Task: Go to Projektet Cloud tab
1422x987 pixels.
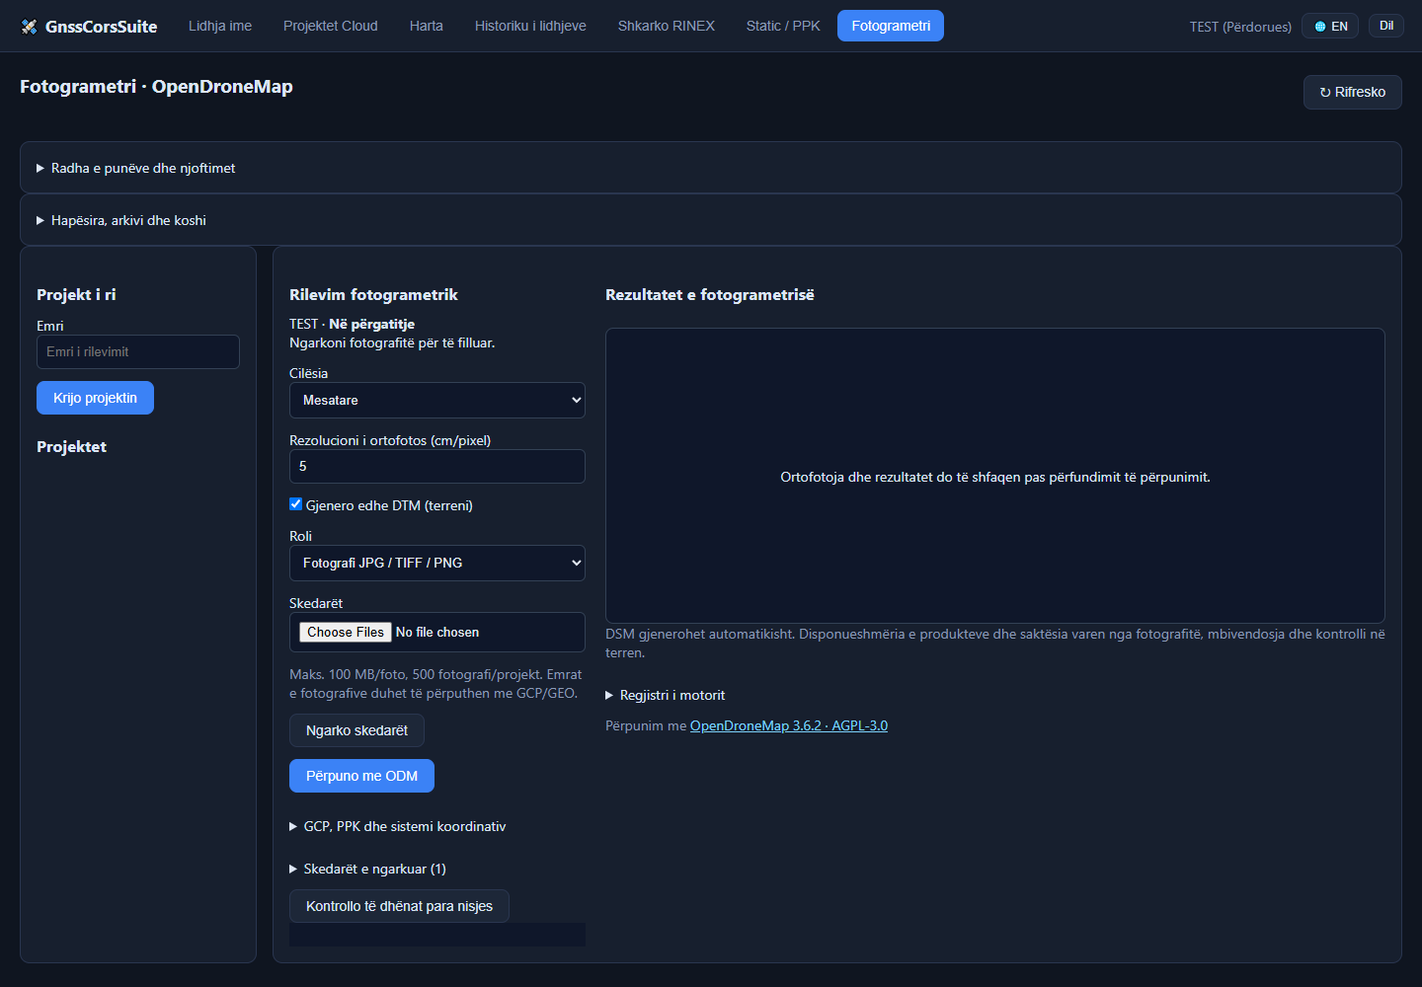Action: (x=331, y=26)
